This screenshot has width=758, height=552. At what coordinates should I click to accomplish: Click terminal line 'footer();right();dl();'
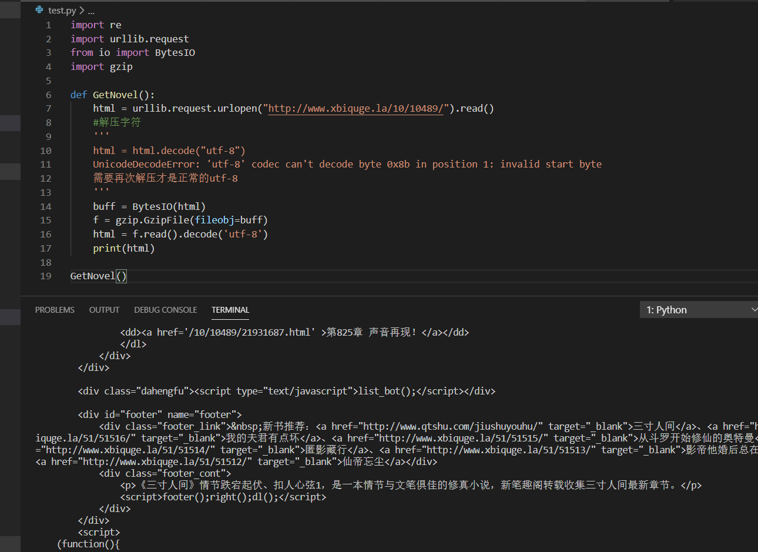click(x=223, y=497)
